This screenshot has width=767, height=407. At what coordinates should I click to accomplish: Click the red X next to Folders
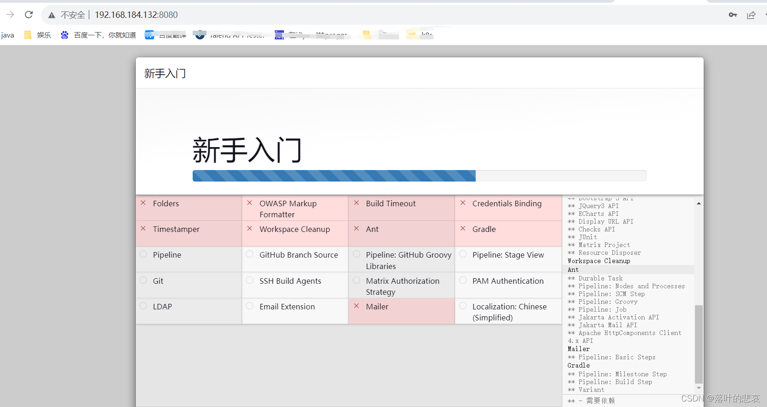click(x=143, y=203)
